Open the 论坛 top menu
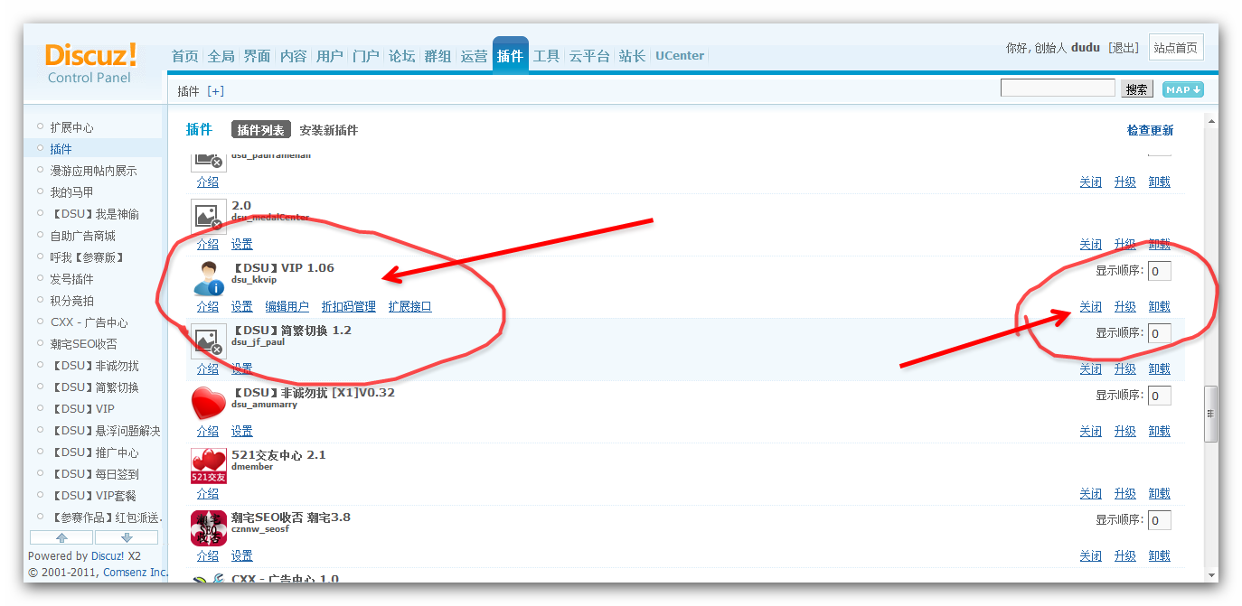1242x606 pixels. click(x=401, y=56)
